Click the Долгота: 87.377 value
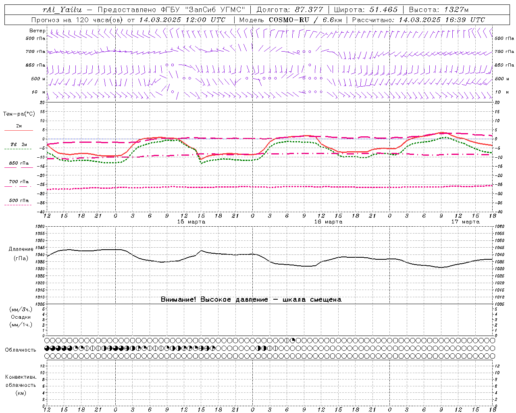516x413 pixels. [x=289, y=10]
